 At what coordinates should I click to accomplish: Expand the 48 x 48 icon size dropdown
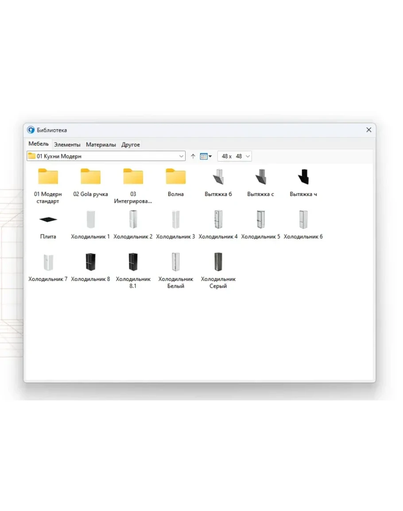(x=247, y=156)
